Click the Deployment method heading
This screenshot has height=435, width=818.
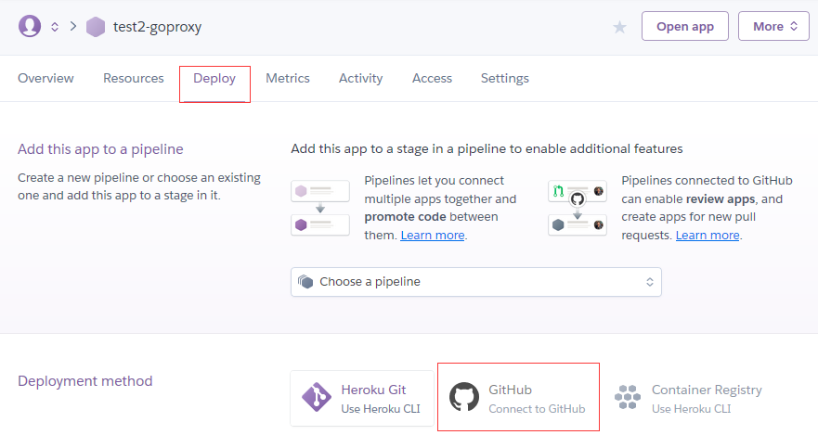pyautogui.click(x=85, y=381)
